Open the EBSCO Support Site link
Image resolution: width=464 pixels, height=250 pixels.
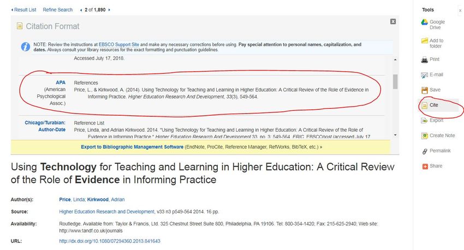[118, 44]
